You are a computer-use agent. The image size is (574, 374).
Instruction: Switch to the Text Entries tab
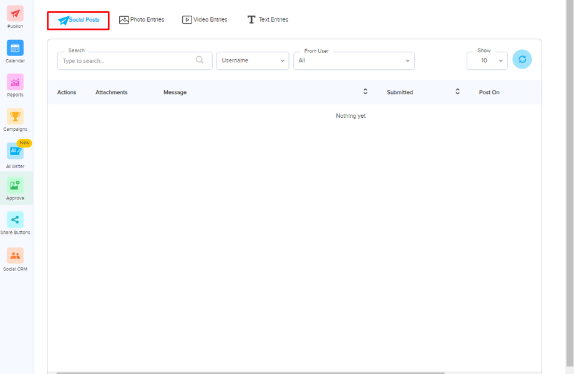pyautogui.click(x=268, y=20)
